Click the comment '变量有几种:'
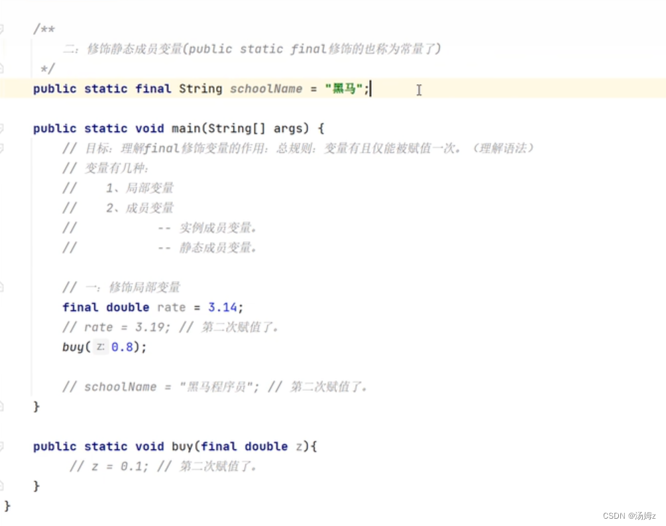This screenshot has height=526, width=666. pyautogui.click(x=105, y=168)
